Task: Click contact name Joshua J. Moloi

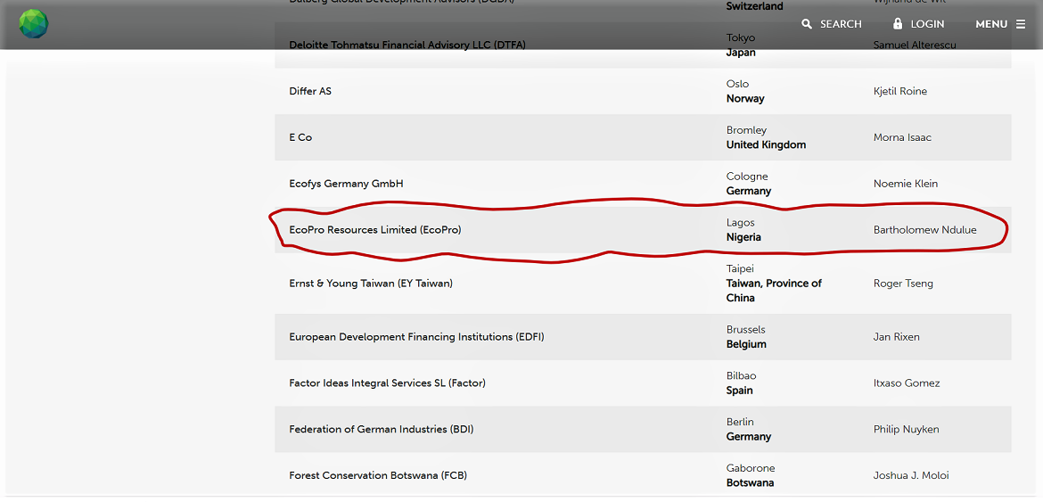Action: tap(911, 475)
